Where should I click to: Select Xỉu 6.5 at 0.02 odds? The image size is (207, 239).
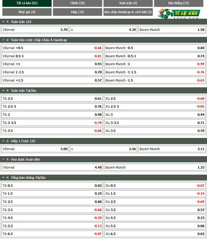pos(155,234)
